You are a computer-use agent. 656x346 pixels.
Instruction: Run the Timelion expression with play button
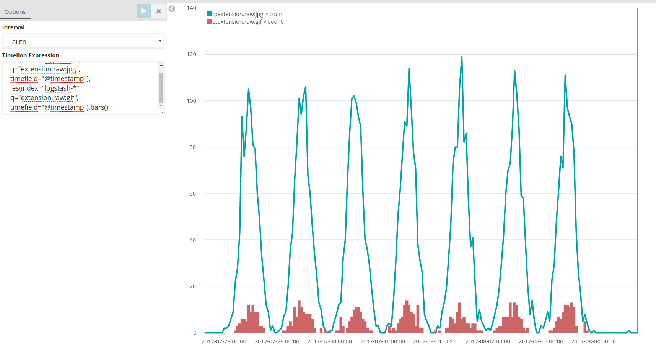144,11
